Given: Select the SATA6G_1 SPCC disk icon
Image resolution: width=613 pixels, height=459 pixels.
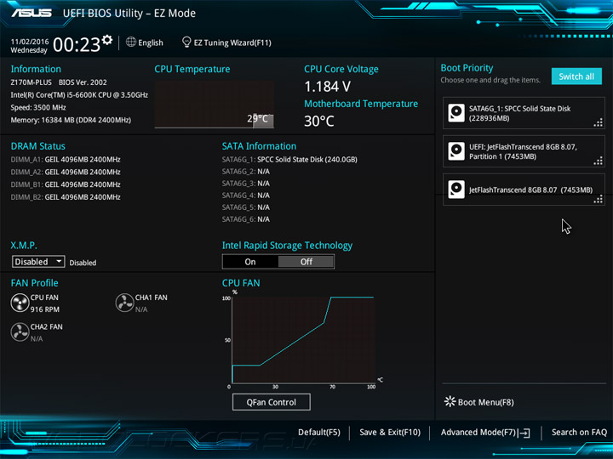Looking at the screenshot, I should (456, 113).
